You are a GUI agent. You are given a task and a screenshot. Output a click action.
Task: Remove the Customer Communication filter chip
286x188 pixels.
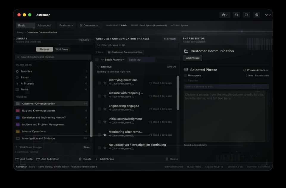[125, 52]
